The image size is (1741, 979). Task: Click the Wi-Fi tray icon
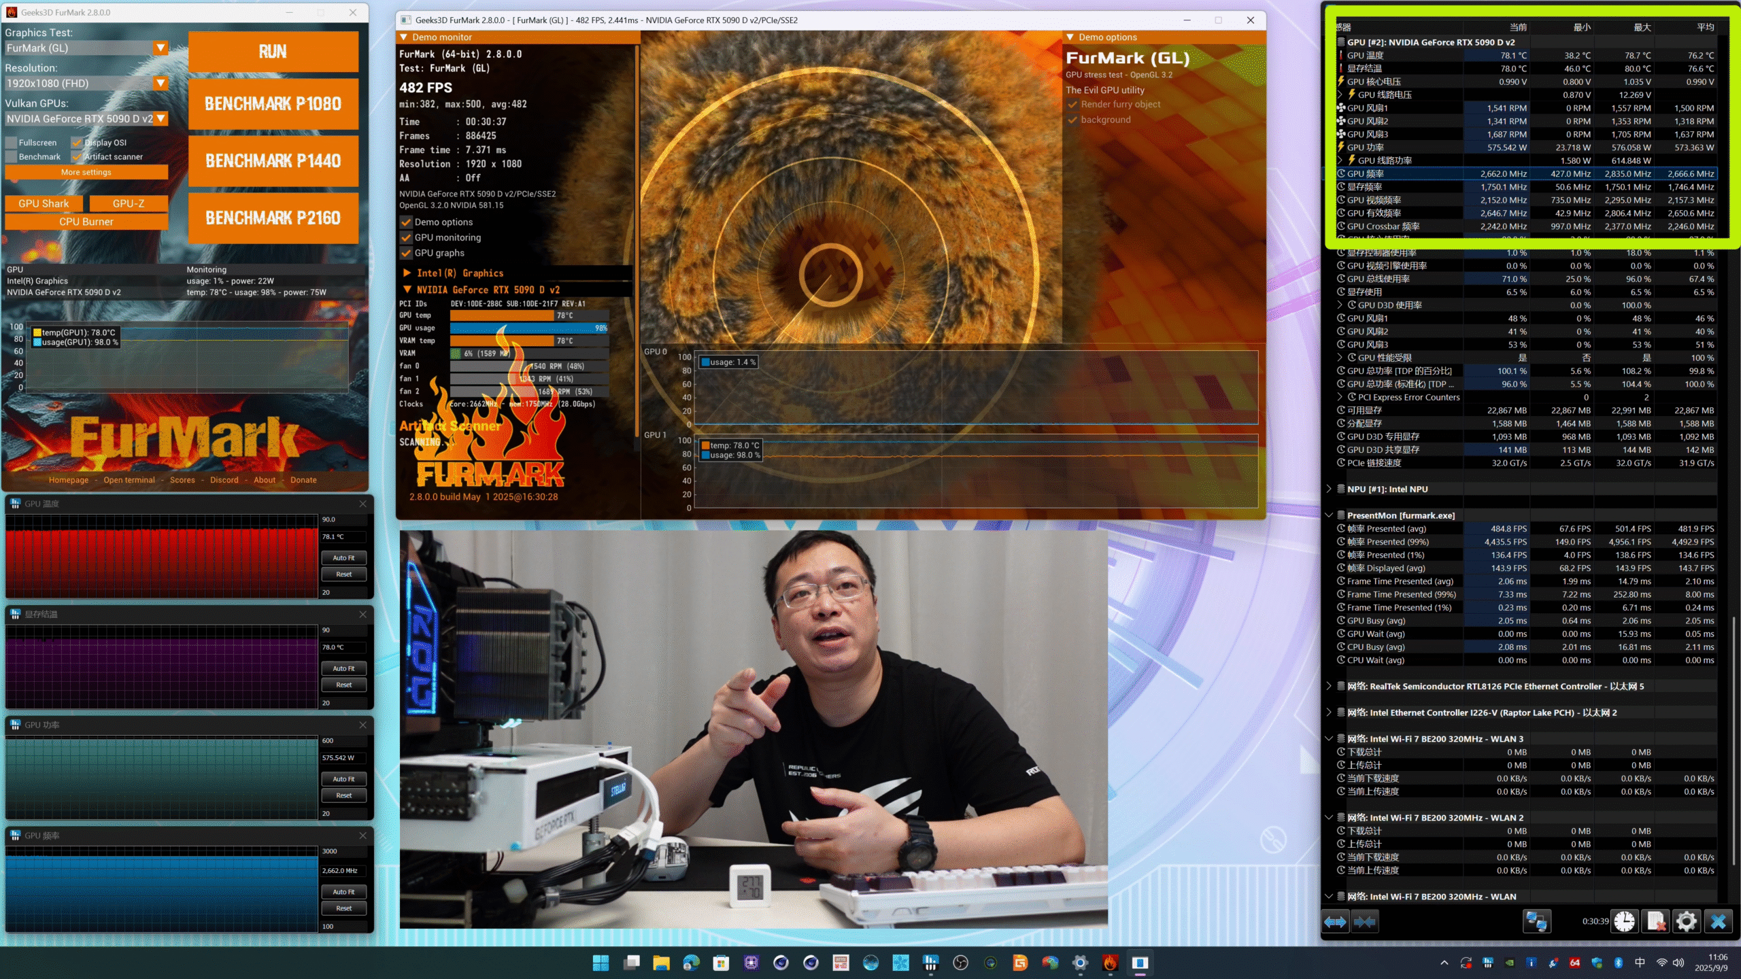pos(1662,963)
